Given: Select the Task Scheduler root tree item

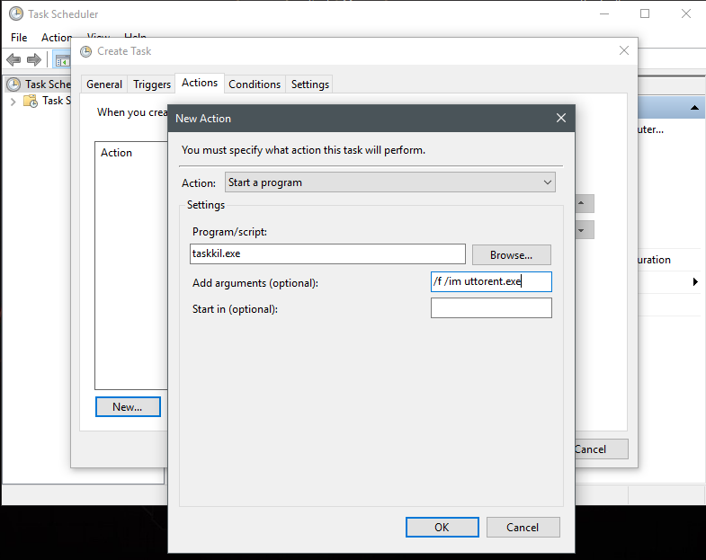Looking at the screenshot, I should 39,84.
